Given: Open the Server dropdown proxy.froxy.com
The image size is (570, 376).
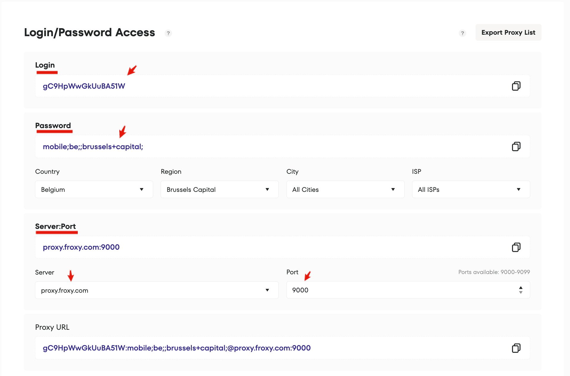Looking at the screenshot, I should (157, 290).
